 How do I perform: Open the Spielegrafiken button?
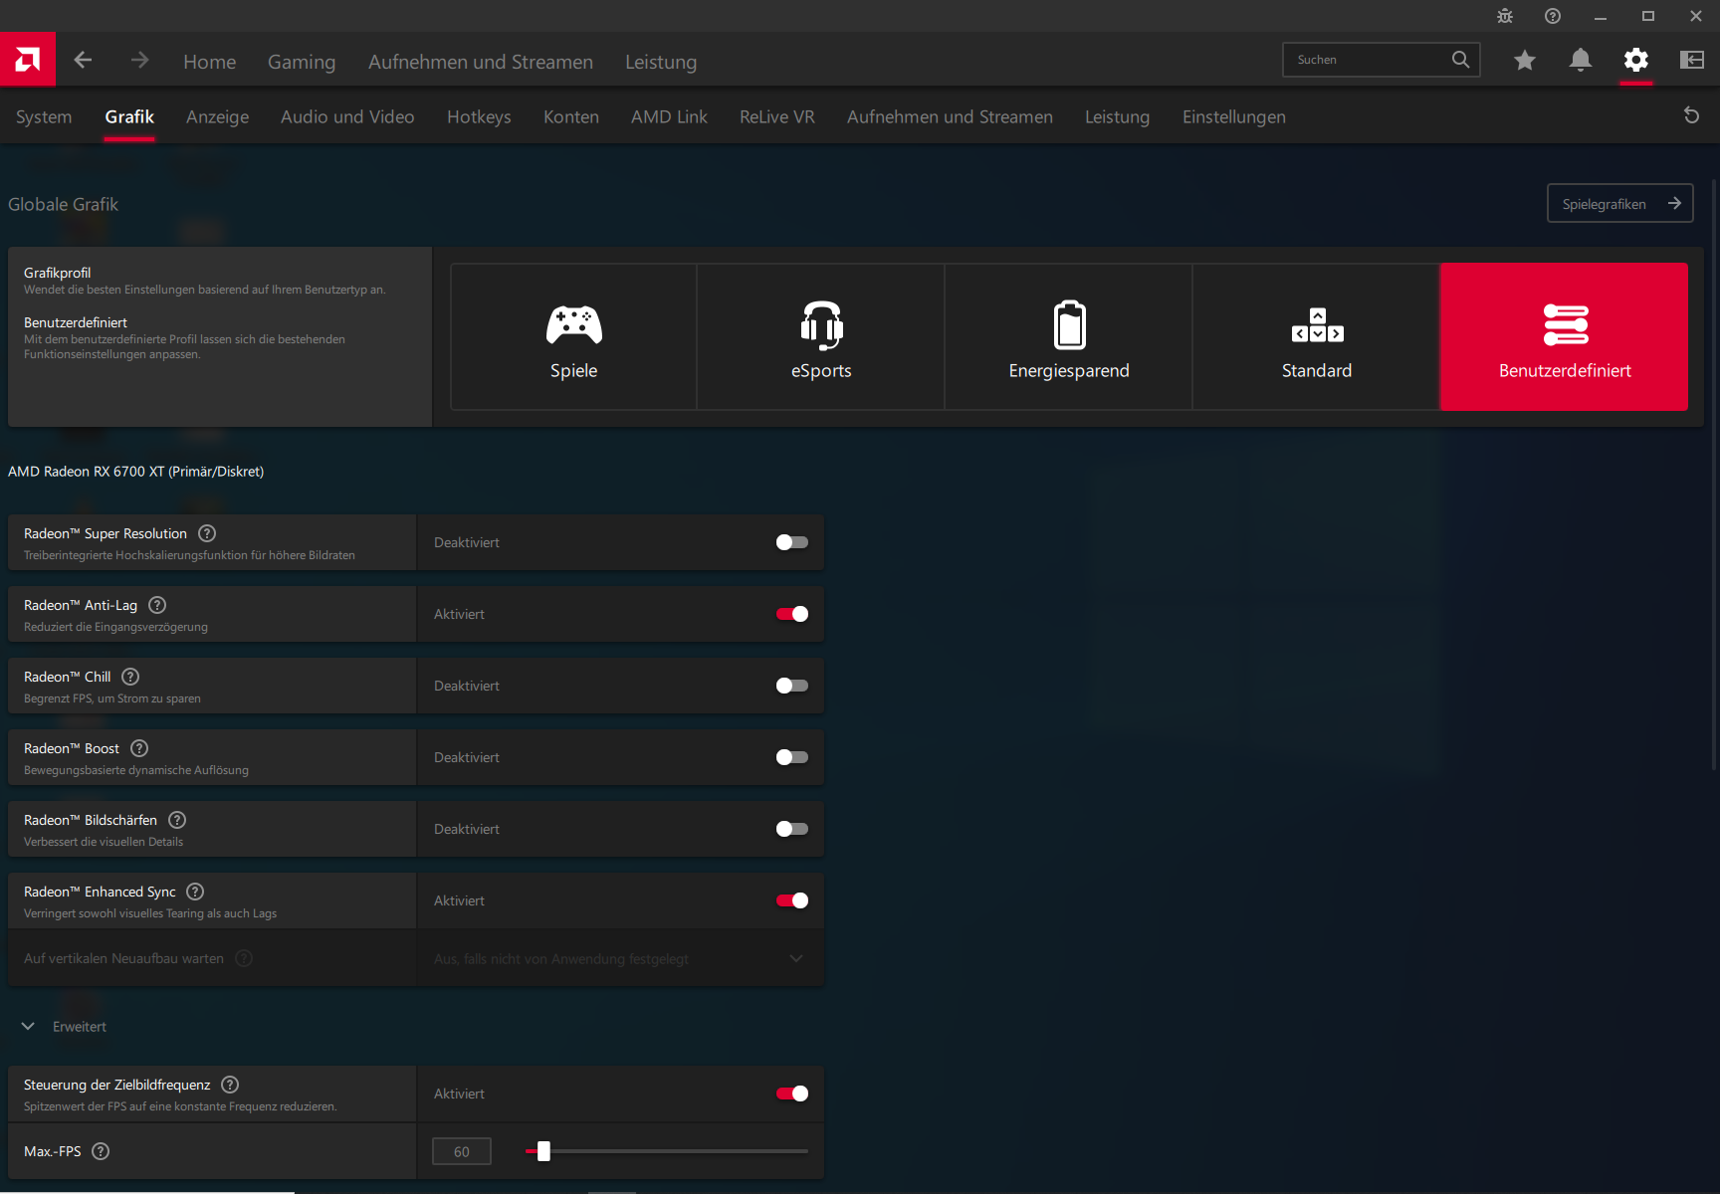pyautogui.click(x=1619, y=203)
